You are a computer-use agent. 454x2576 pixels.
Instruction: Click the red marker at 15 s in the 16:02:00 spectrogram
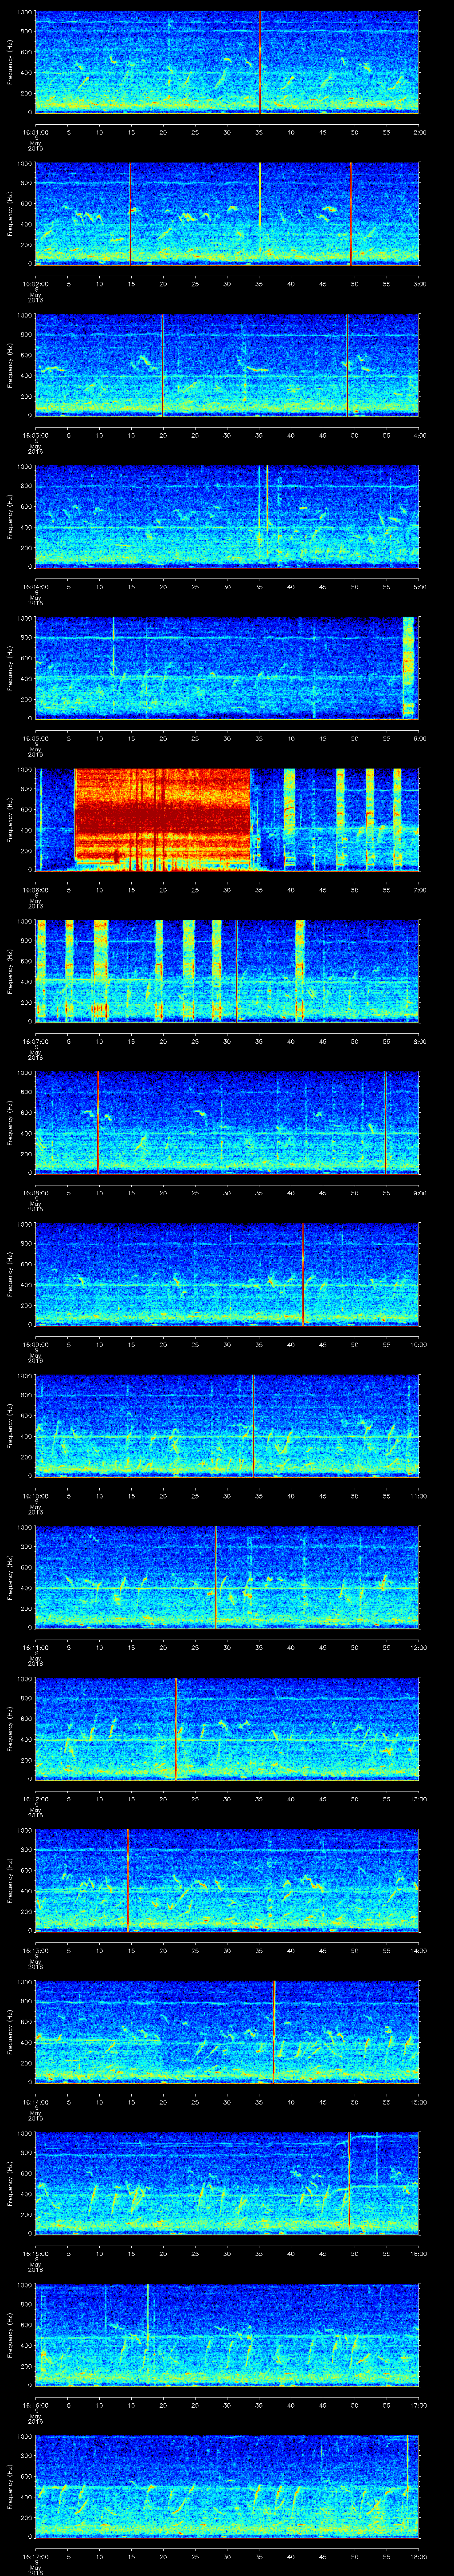[131, 213]
